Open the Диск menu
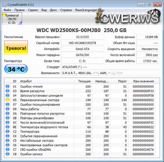This screenshot has width=164, height=162. click(53, 10)
